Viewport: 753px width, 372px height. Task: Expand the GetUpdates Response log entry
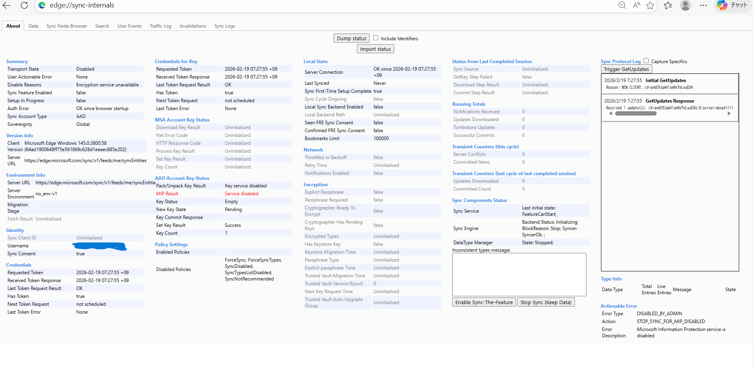(x=670, y=107)
